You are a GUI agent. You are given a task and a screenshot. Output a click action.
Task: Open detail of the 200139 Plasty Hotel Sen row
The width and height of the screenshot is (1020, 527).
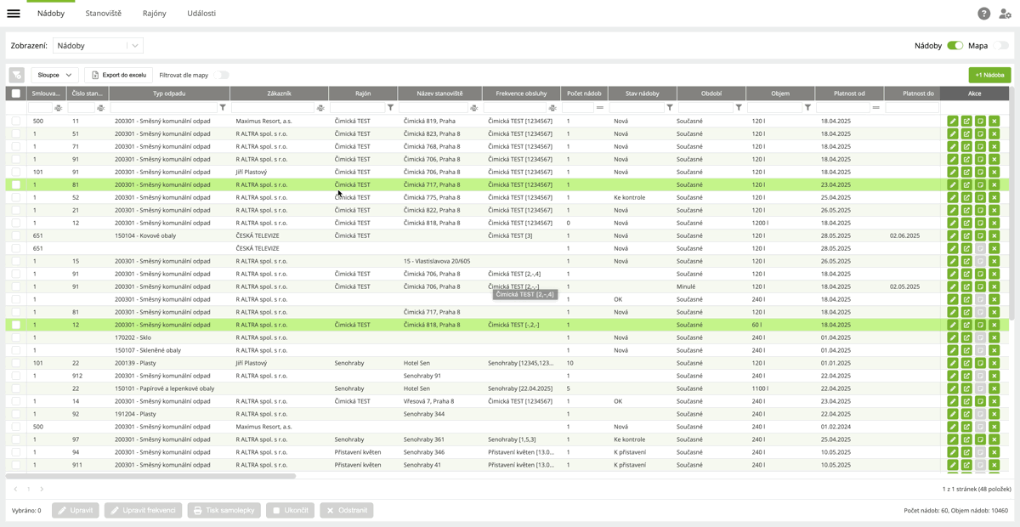[x=966, y=363]
